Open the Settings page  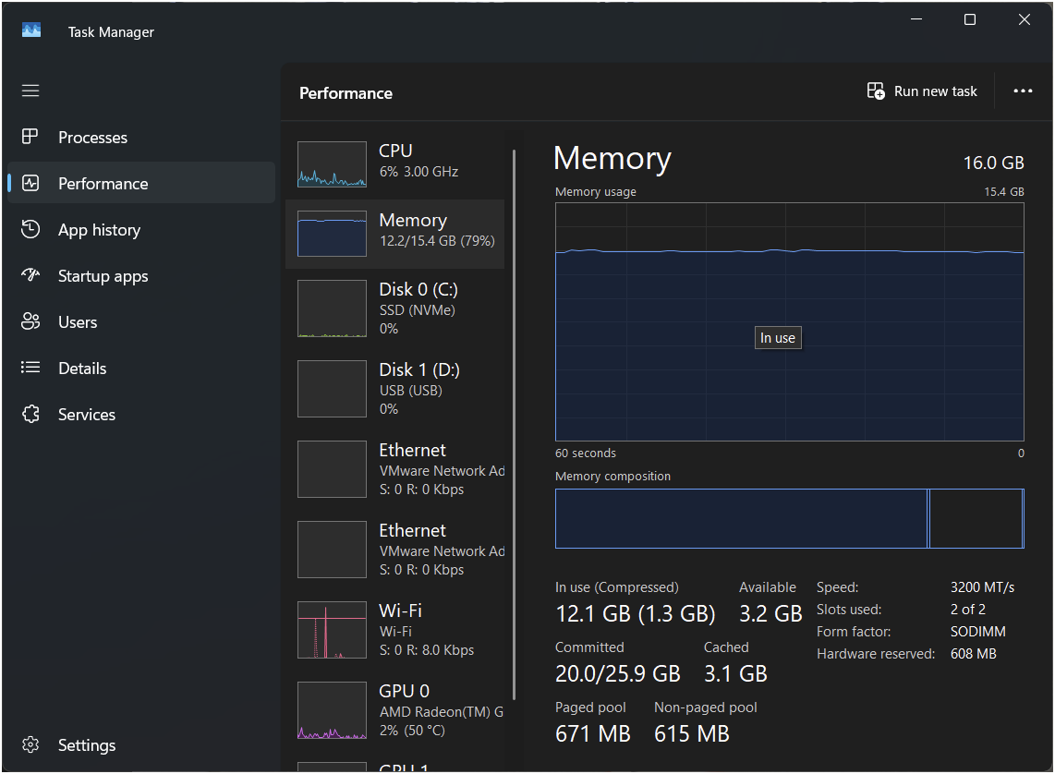pos(141,745)
